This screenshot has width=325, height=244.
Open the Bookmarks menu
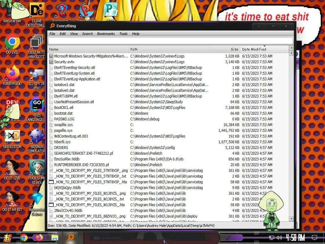pos(106,34)
